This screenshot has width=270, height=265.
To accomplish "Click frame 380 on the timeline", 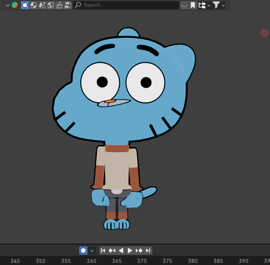I will [x=193, y=261].
